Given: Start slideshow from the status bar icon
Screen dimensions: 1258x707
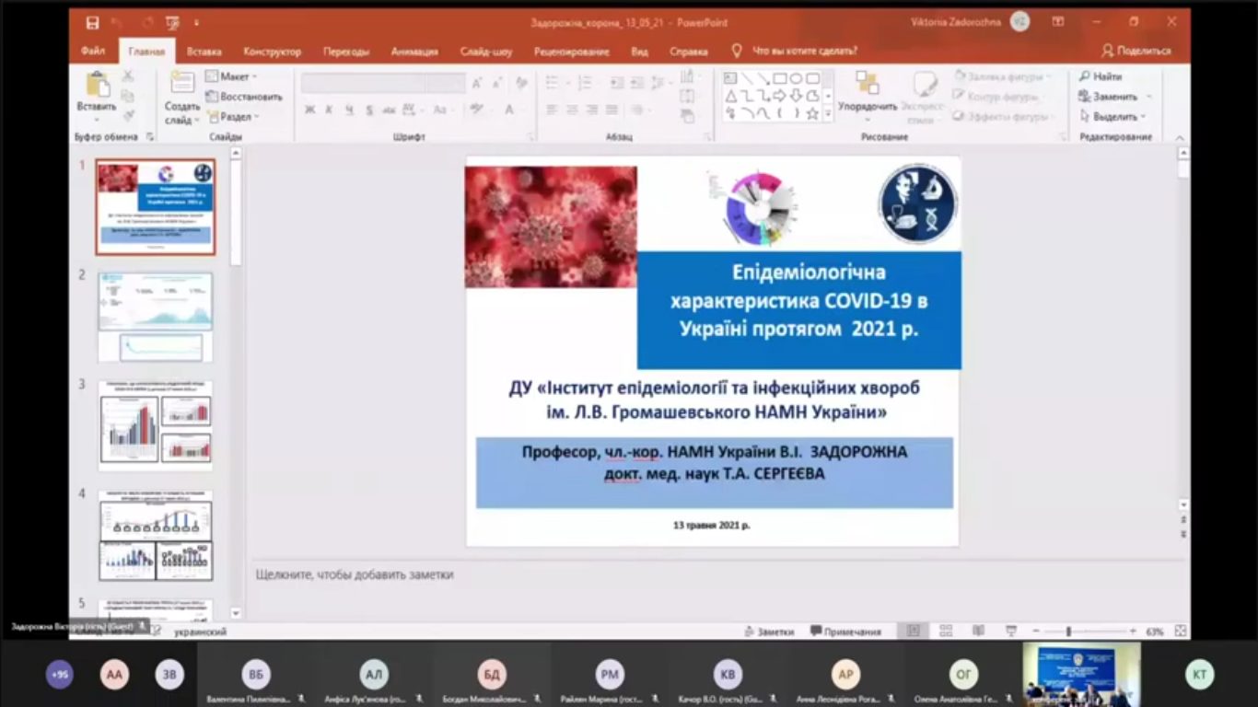Looking at the screenshot, I should tap(1011, 632).
